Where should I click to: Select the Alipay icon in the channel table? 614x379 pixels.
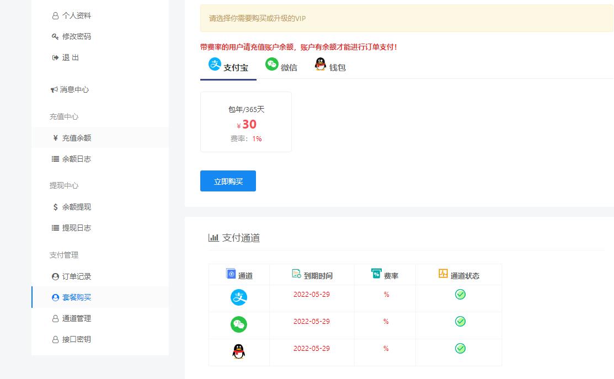point(238,297)
